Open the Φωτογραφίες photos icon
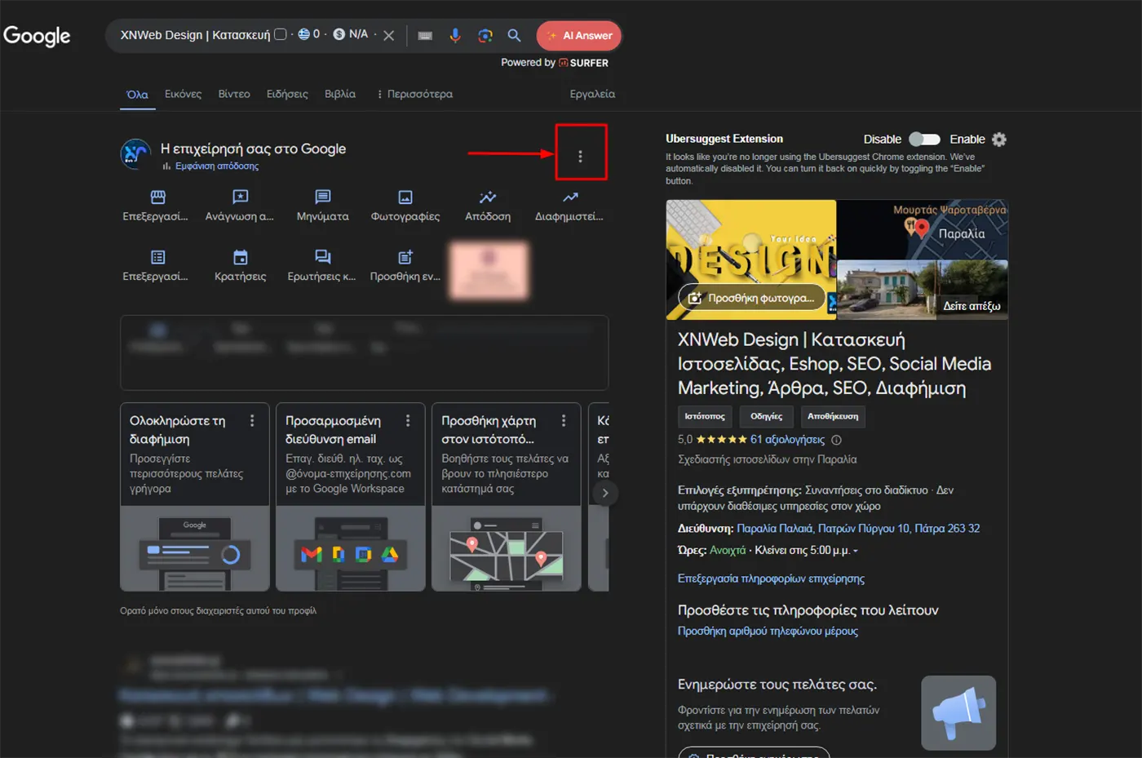 click(x=405, y=197)
